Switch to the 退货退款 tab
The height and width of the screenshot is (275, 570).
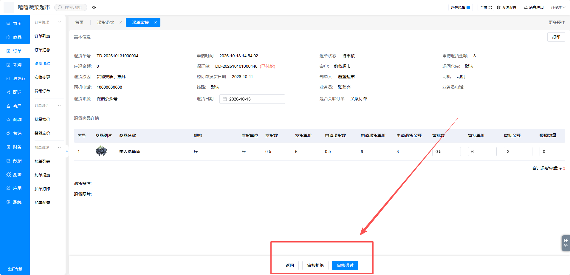click(x=106, y=22)
